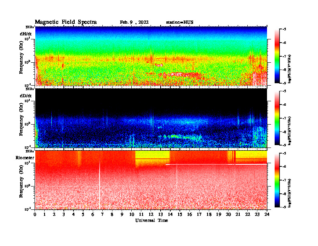Click the 32Hz label atop dH/dt panel
Viewport: 318px width, 246px height.
pos(30,27)
